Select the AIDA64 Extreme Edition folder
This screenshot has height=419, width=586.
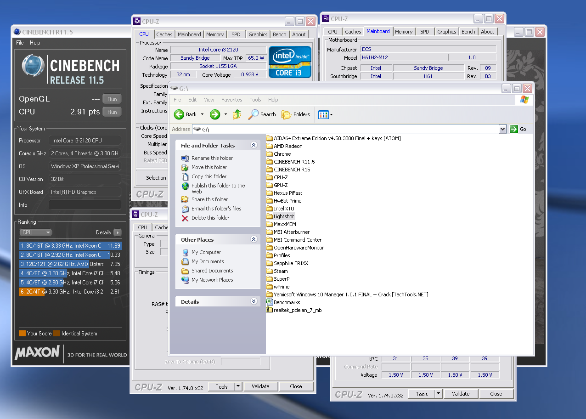334,138
